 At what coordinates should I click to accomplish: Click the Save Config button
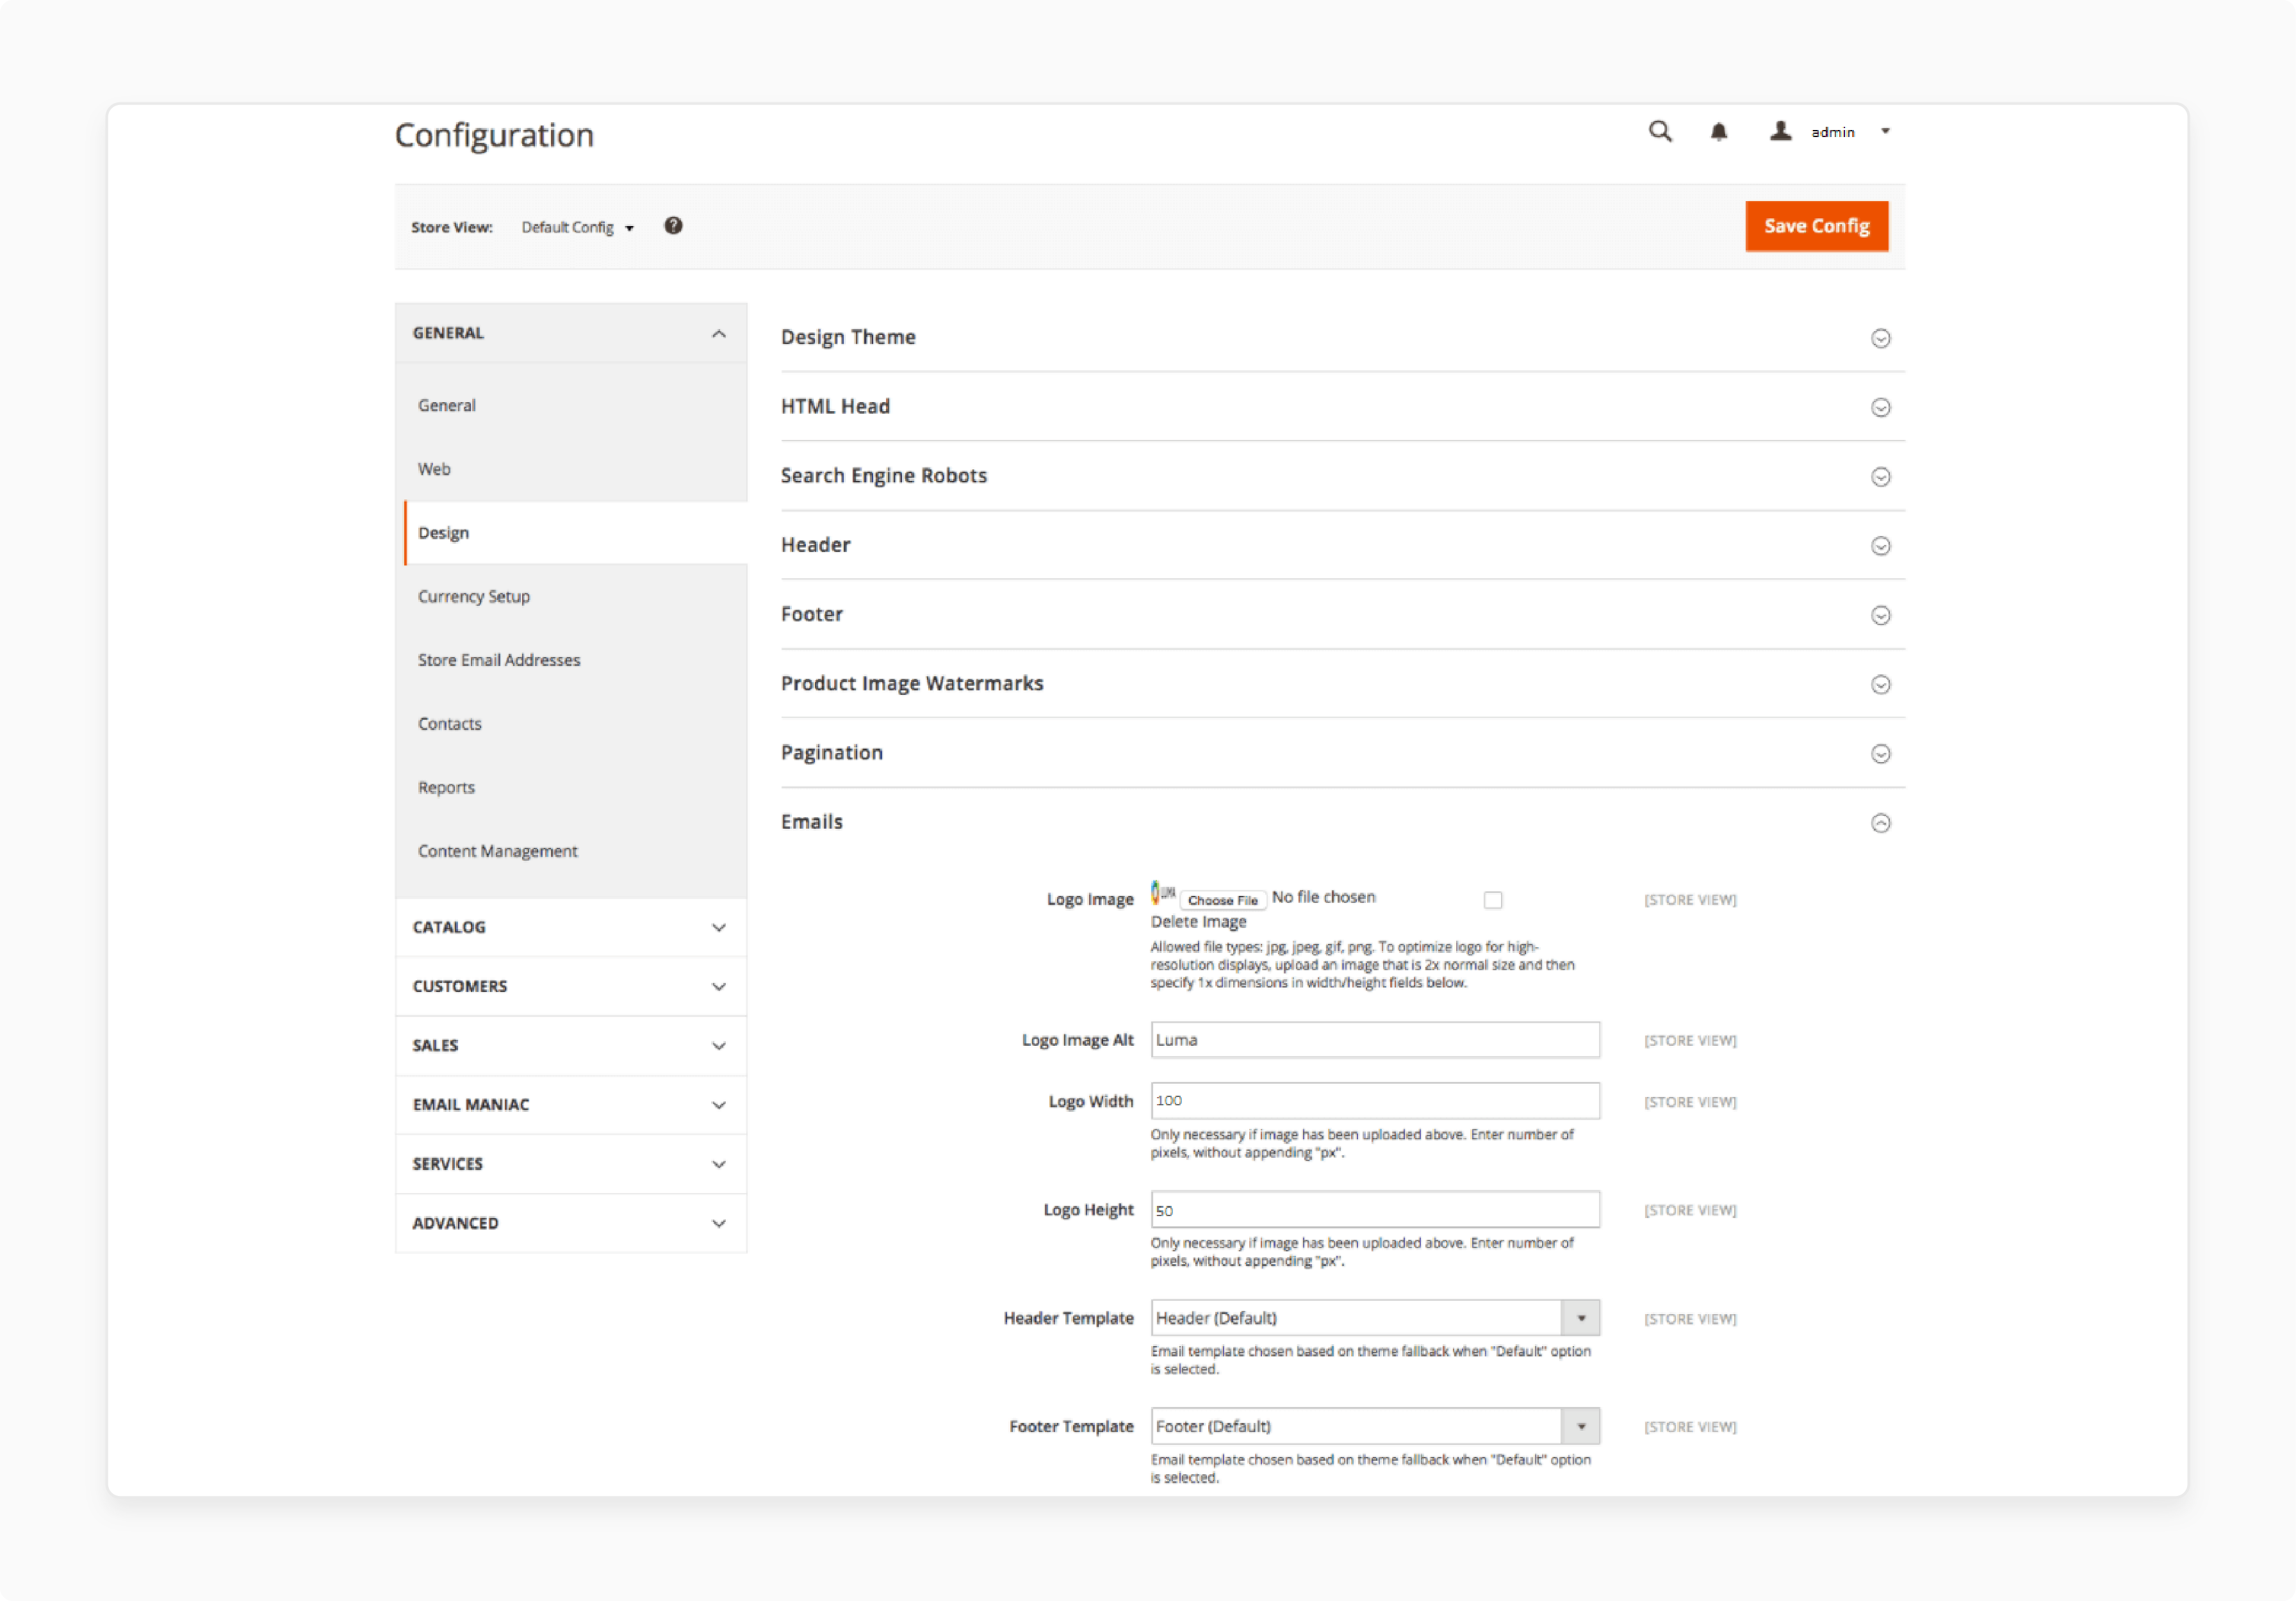1816,226
